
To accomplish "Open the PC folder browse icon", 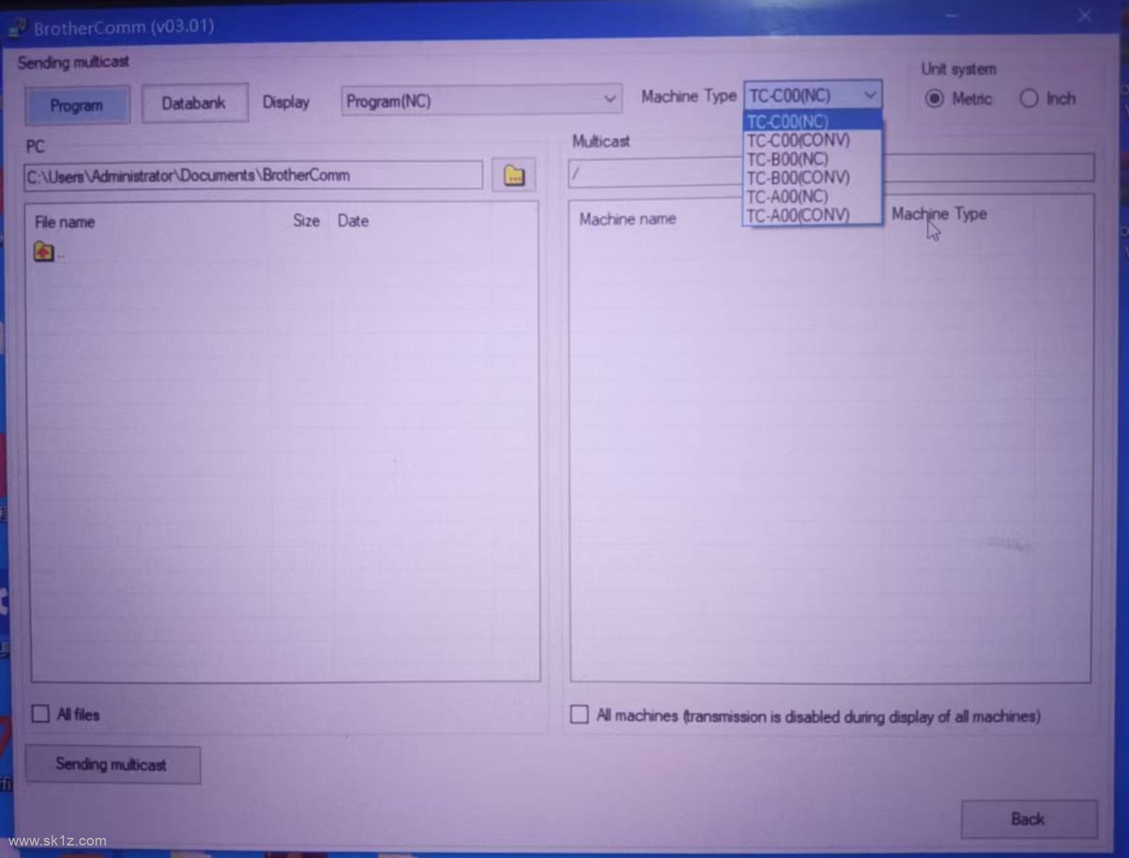I will click(x=514, y=175).
